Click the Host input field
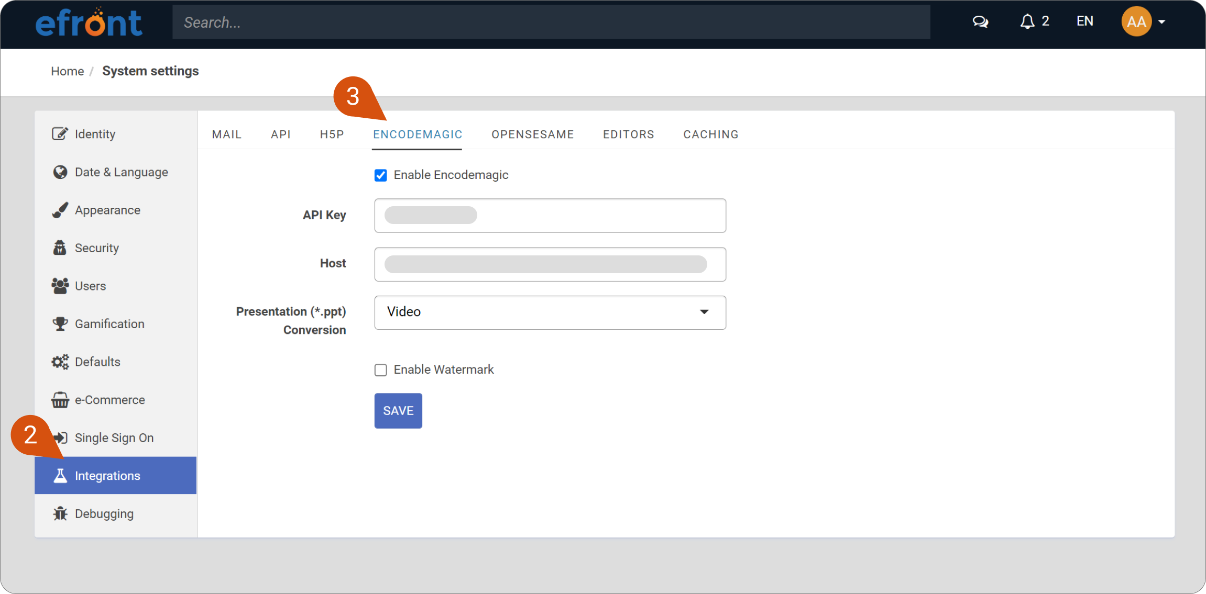The image size is (1206, 594). point(550,264)
